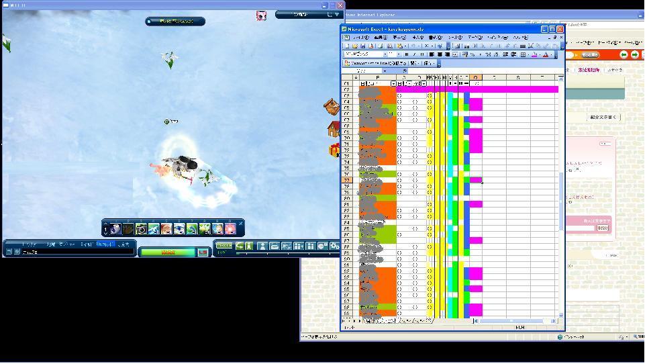
Task: Click the pink pet face icon atop game
Action: [x=261, y=15]
